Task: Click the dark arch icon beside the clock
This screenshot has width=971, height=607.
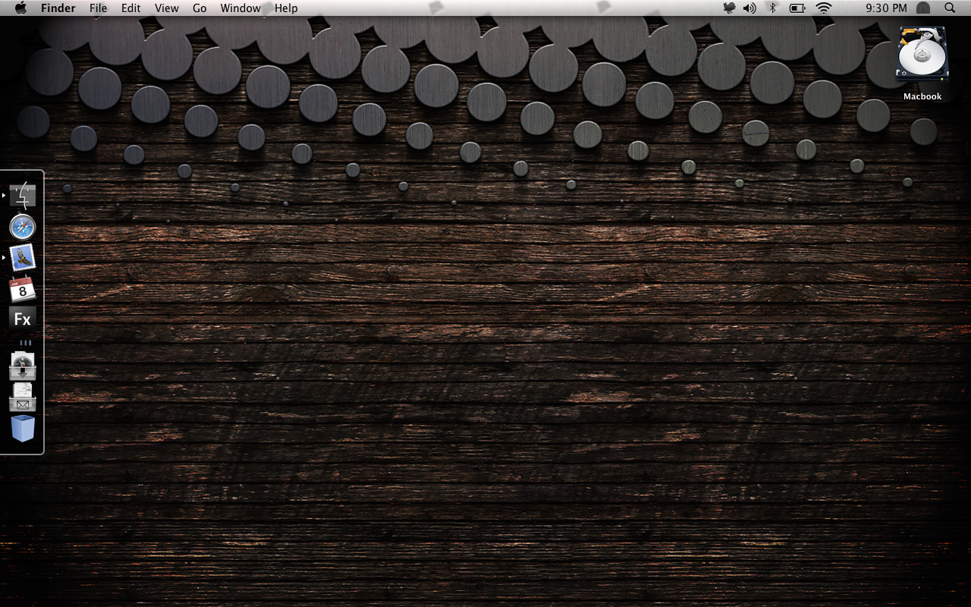Action: 923,8
